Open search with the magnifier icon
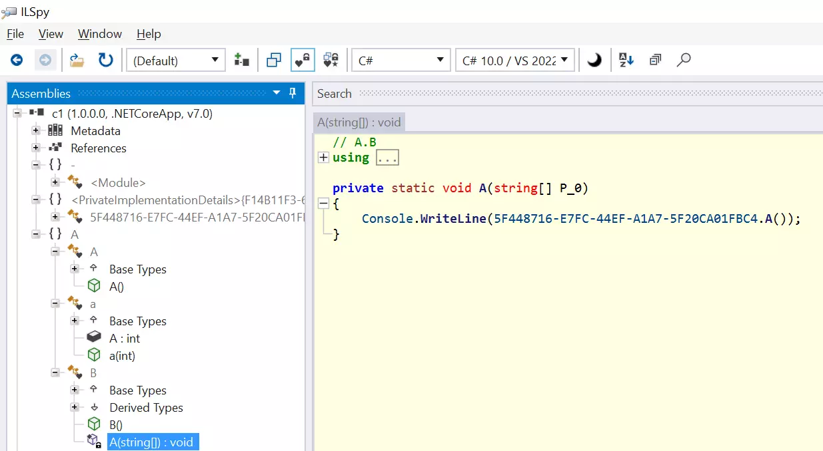The width and height of the screenshot is (823, 451). (x=684, y=61)
